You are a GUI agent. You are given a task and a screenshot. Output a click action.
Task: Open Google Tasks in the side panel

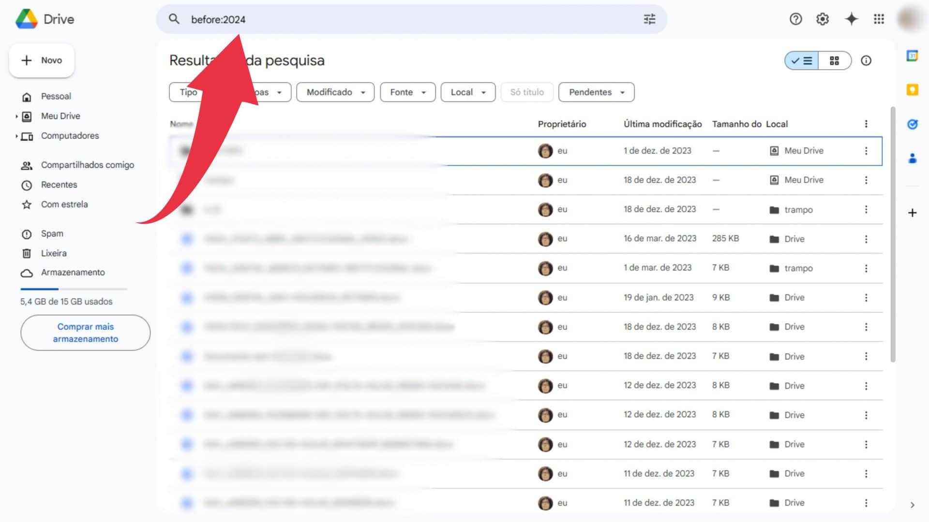[x=913, y=124]
